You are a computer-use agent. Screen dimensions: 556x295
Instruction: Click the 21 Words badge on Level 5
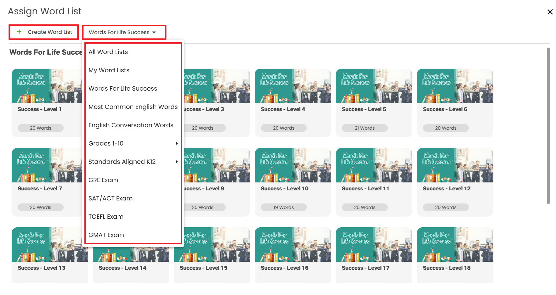click(365, 128)
